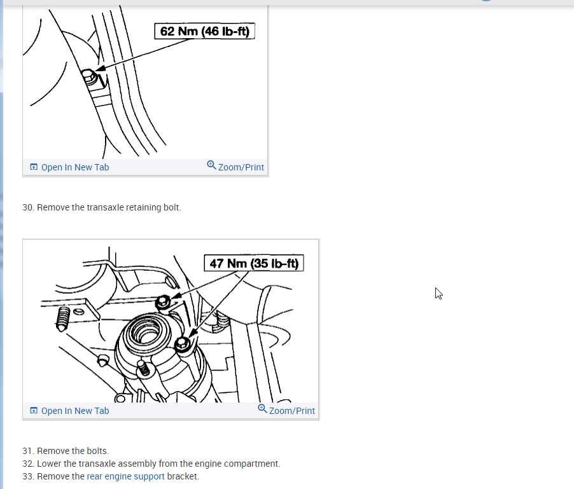The width and height of the screenshot is (574, 489).
Task: Open the 62 Nm diagram in new tab
Action: 69,167
